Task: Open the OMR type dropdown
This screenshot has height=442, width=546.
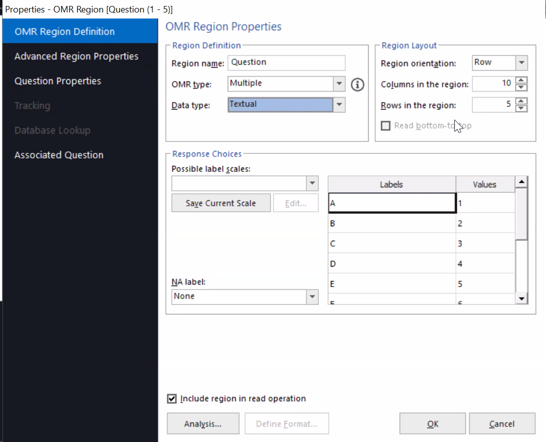Action: click(x=339, y=84)
